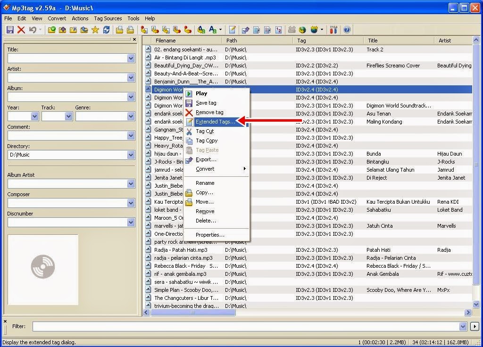Click the first open folder icon after Refresh
The width and height of the screenshot is (483, 347).
(x=119, y=30)
